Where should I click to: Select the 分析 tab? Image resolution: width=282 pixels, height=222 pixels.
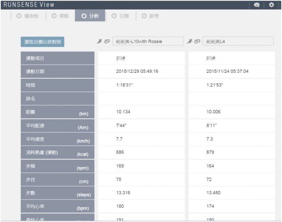tap(90, 16)
